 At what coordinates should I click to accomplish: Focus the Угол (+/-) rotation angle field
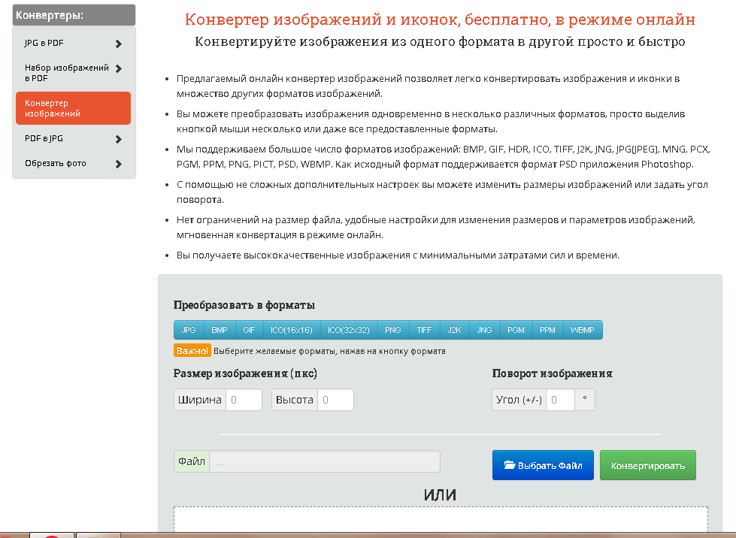pyautogui.click(x=560, y=400)
